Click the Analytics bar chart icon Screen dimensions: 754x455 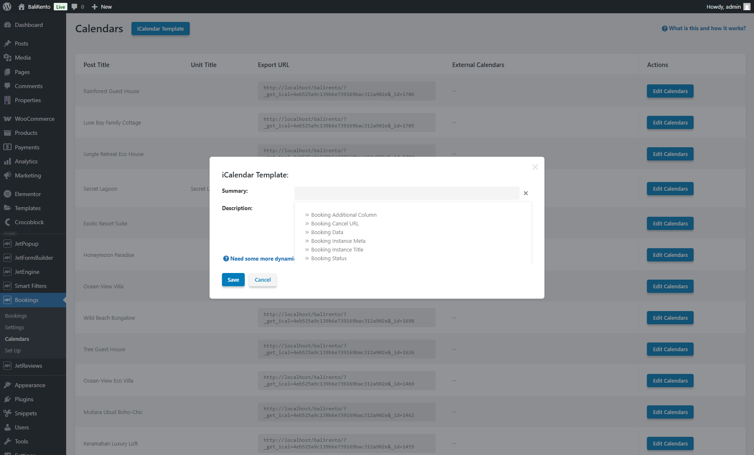[7, 161]
